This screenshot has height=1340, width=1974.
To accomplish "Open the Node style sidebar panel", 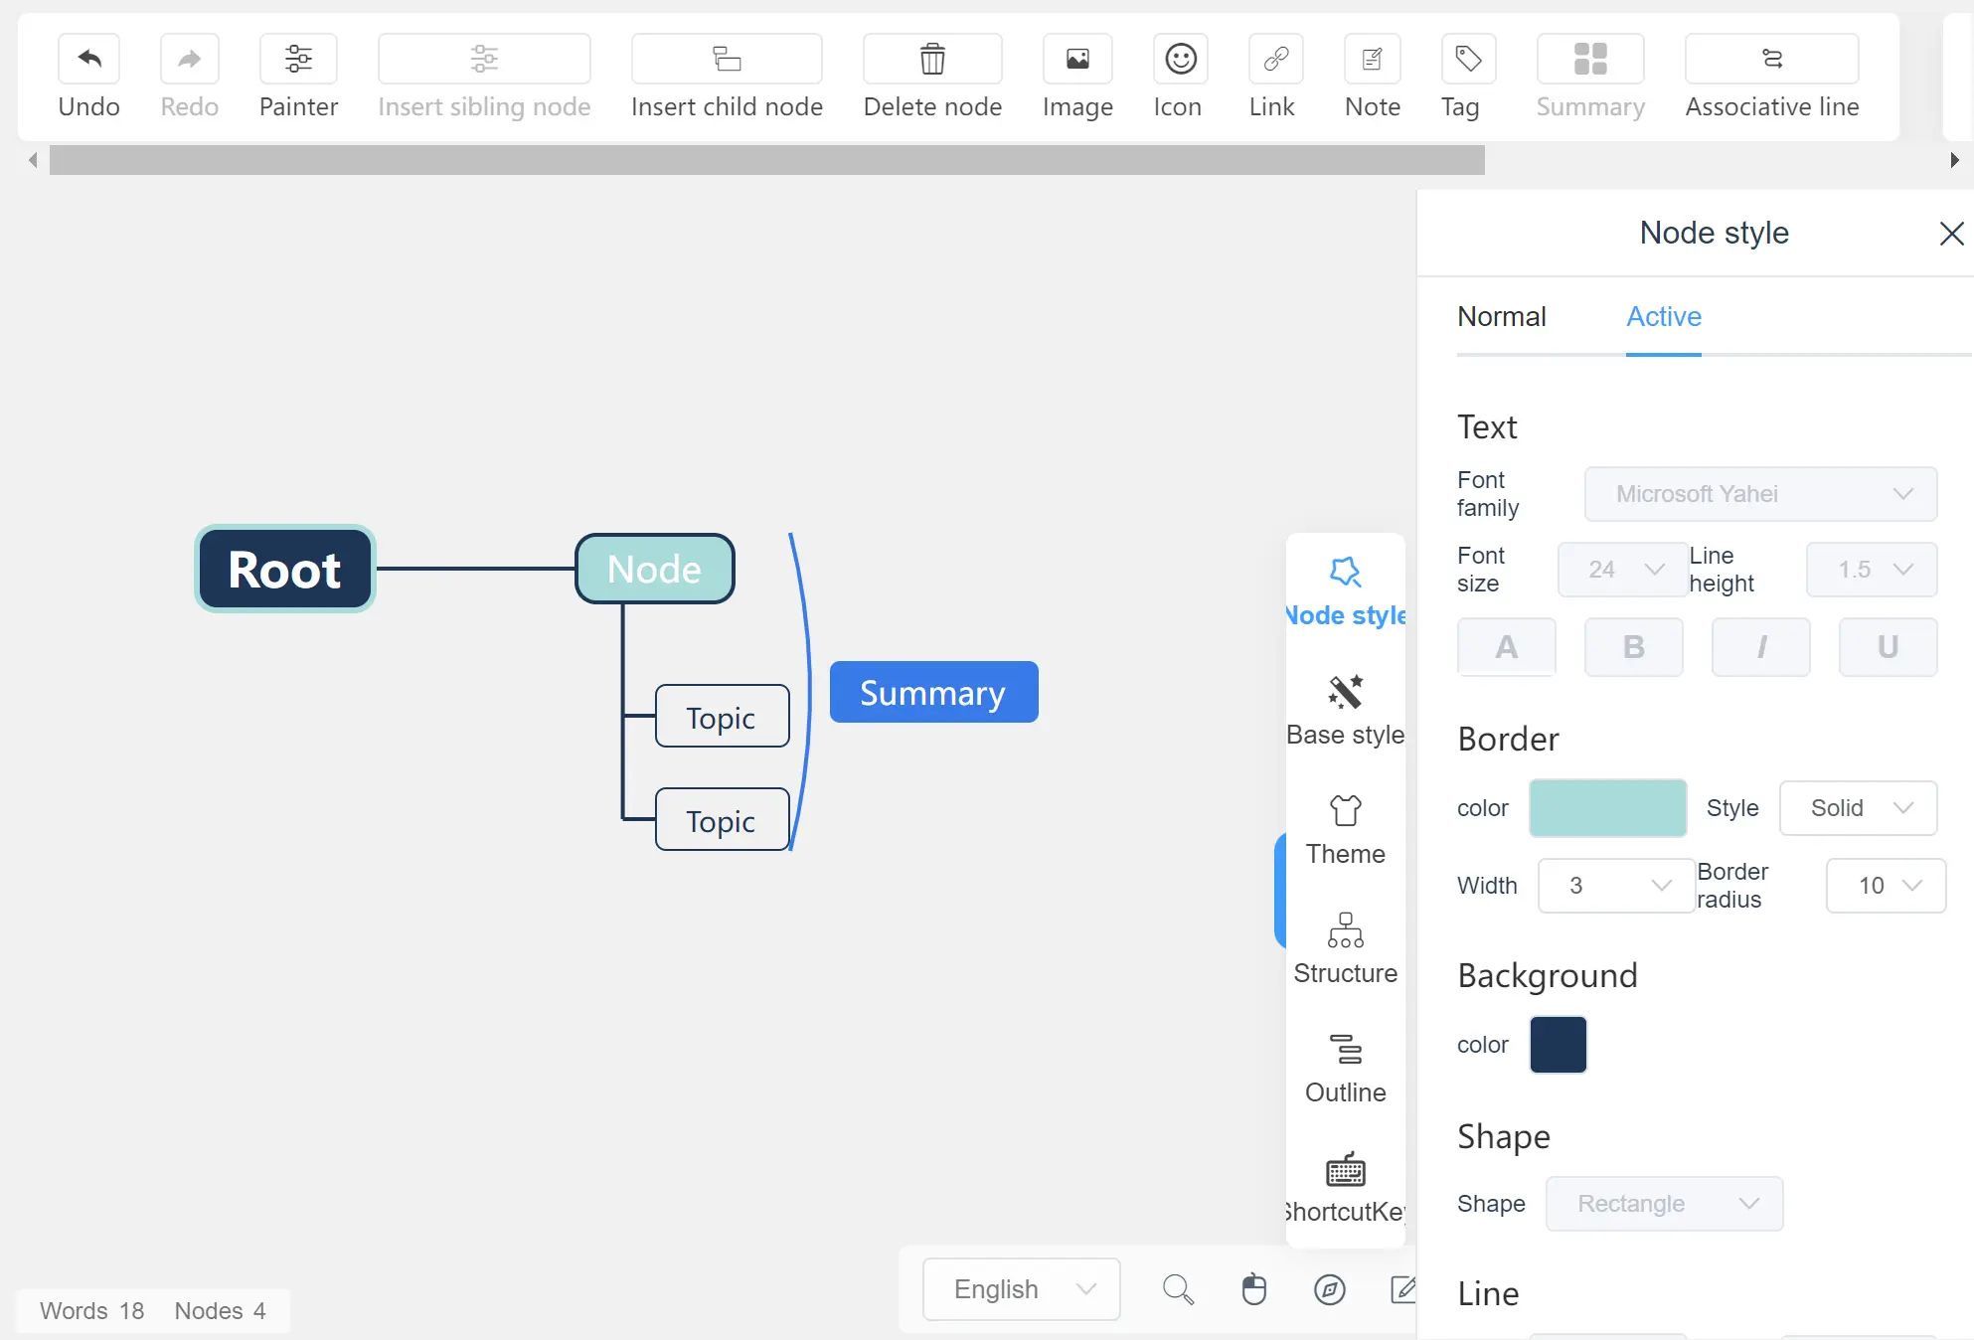I will 1346,591.
